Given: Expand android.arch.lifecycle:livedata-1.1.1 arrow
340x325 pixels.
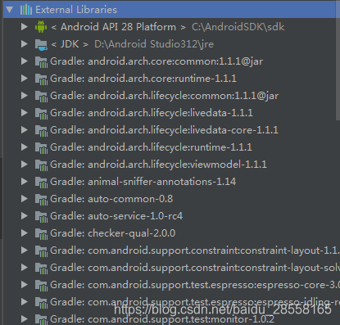Looking at the screenshot, I should 25,113.
